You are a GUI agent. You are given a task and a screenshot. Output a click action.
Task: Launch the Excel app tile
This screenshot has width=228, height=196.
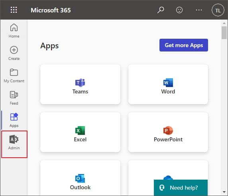[x=80, y=132]
